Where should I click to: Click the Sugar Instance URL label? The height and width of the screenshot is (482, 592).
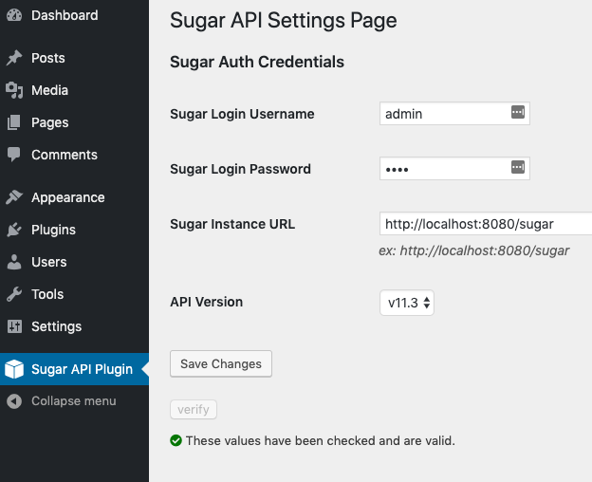[x=232, y=224]
